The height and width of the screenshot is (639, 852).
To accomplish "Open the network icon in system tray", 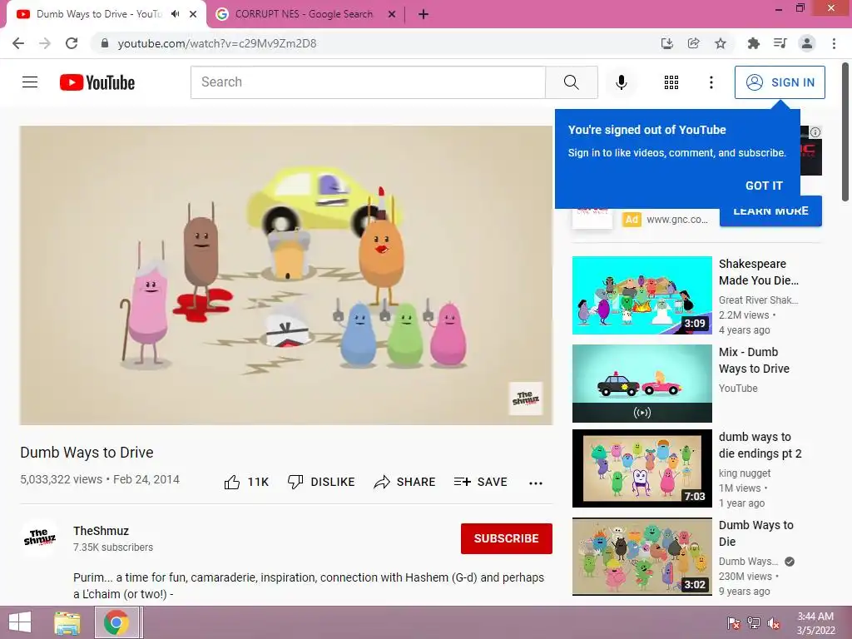I will [x=754, y=622].
